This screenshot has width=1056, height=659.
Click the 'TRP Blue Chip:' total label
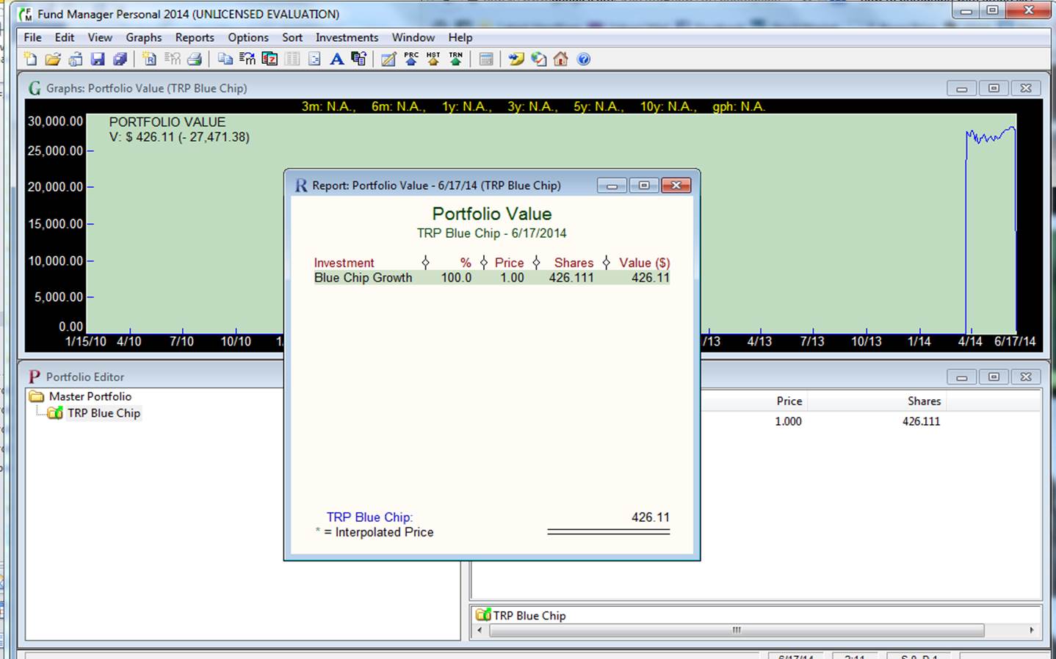369,517
